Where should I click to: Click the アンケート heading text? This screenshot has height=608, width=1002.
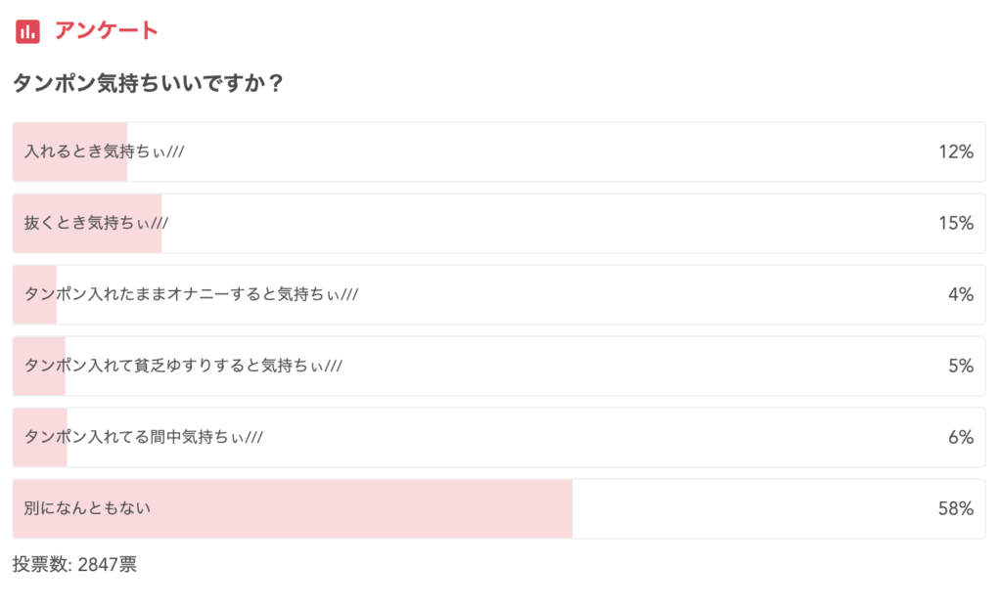tap(106, 30)
